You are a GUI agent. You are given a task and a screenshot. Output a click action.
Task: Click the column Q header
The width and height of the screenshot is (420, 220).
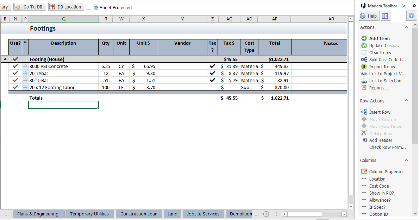pos(63,19)
